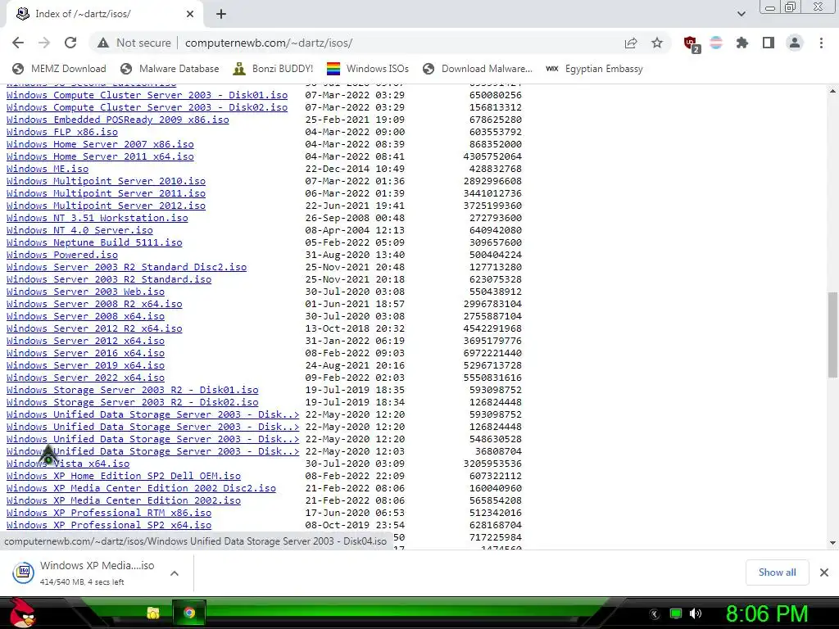This screenshot has height=629, width=839.
Task: Expand the download item options chevron
Action: pos(175,572)
